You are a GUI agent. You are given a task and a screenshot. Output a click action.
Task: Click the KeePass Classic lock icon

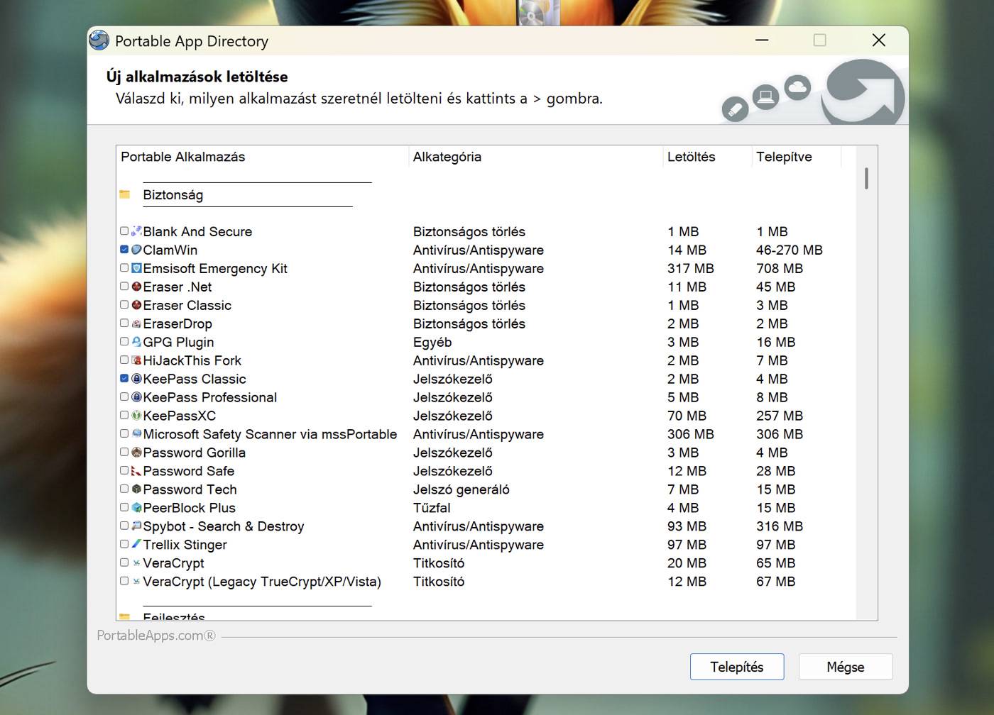tap(137, 379)
